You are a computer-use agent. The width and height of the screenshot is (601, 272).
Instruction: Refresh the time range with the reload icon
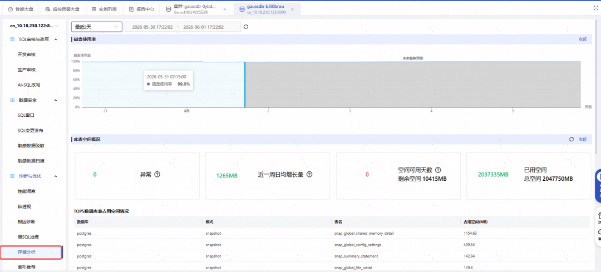(x=246, y=27)
